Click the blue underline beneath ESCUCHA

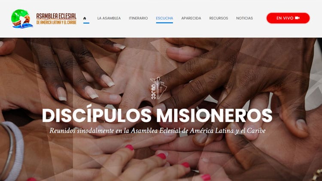(164, 23)
